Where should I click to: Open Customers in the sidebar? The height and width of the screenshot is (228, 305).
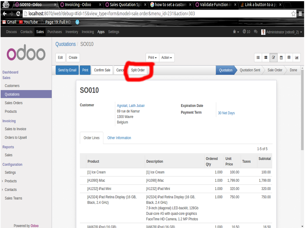(x=12, y=86)
